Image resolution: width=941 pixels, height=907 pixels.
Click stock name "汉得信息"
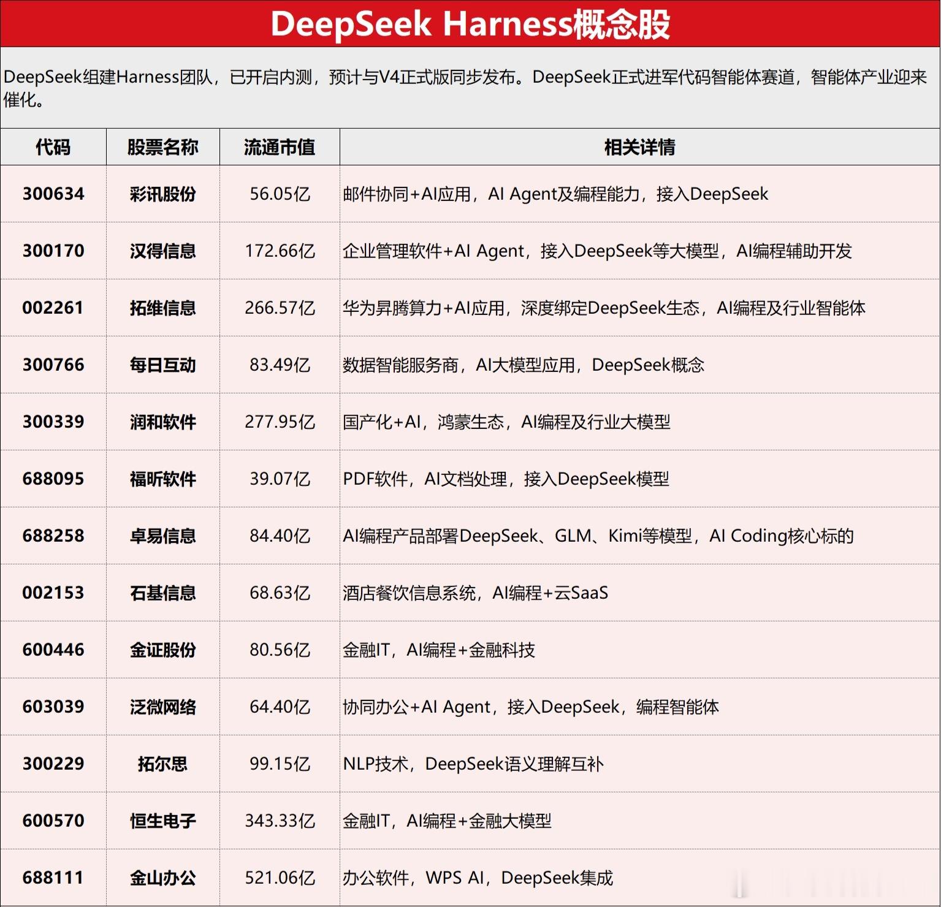tap(163, 251)
